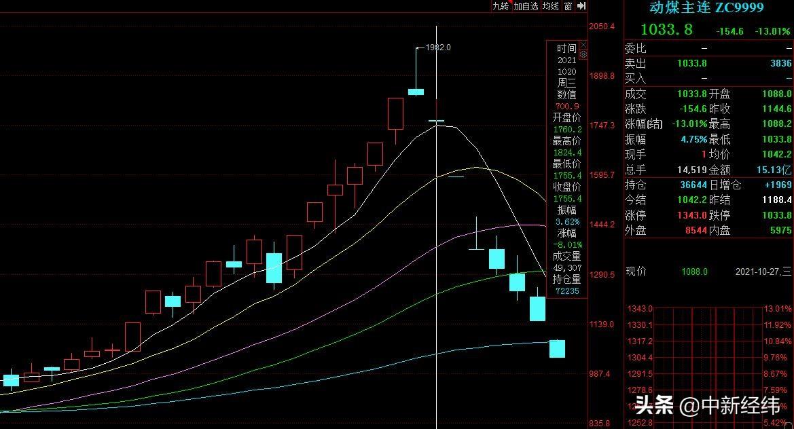794x429 pixels.
Task: Select the last cyan candlestick at bottom right
Action: 558,349
